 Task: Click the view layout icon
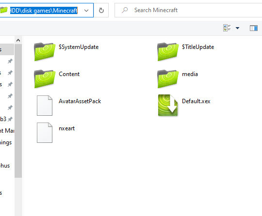coord(227,28)
